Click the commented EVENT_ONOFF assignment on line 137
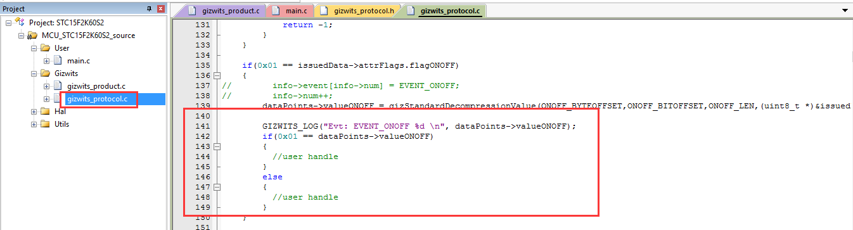The image size is (853, 230). 366,86
